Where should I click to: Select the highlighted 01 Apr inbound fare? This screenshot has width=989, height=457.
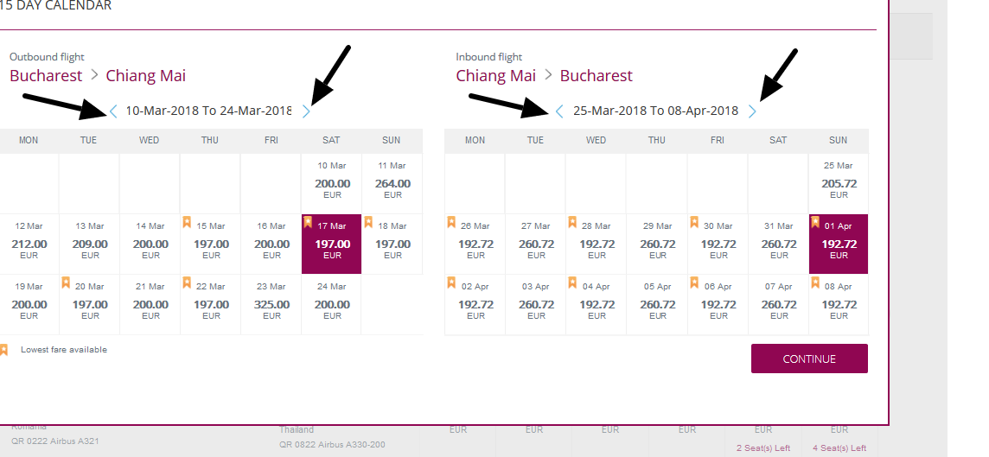pos(839,244)
